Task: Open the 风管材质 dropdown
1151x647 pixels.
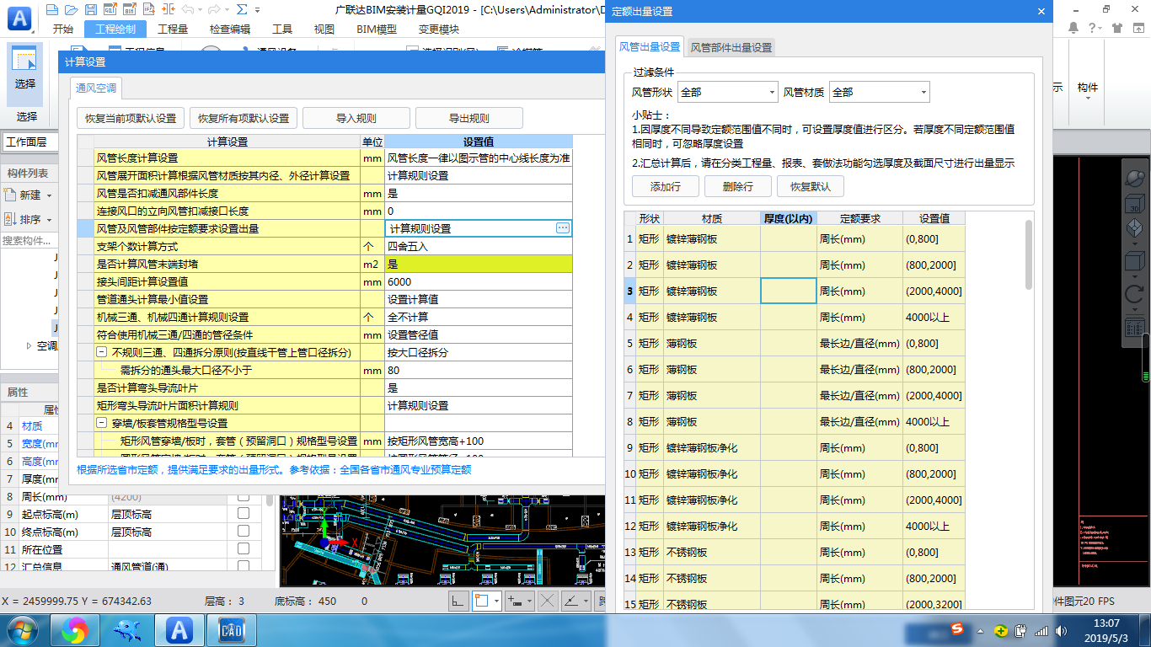Action: (x=879, y=92)
